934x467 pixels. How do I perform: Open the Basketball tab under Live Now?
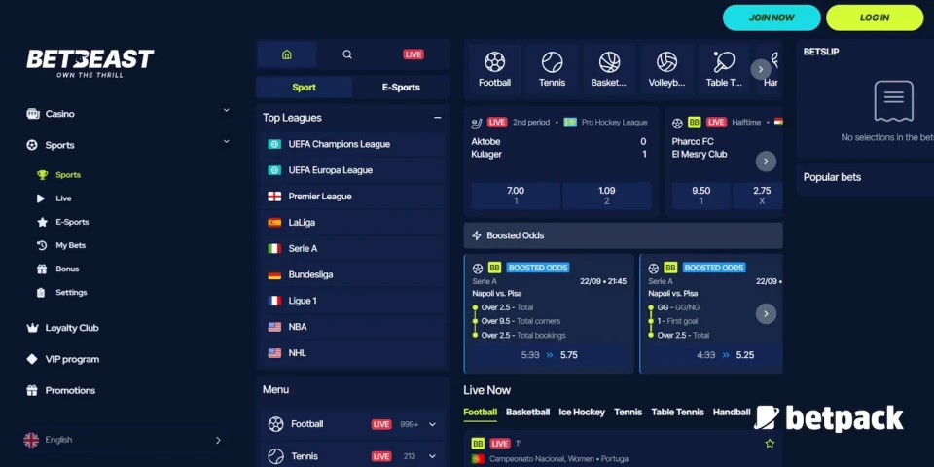point(527,413)
